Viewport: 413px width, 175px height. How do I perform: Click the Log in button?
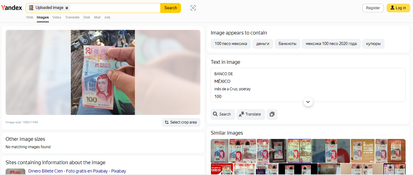(398, 8)
